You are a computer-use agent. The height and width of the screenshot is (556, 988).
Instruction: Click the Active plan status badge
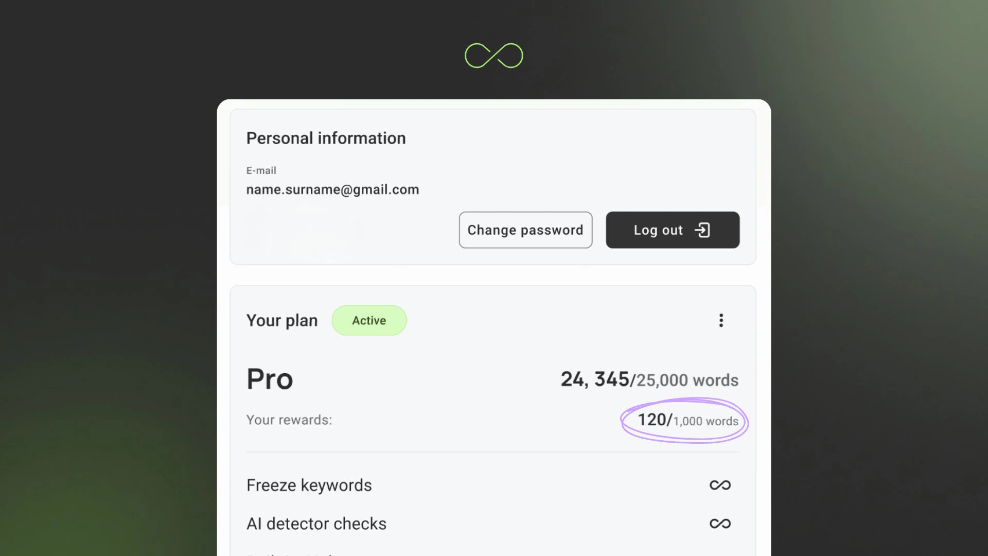pos(369,320)
